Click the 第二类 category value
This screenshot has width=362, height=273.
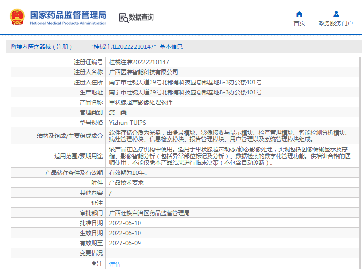pyautogui.click(x=118, y=113)
